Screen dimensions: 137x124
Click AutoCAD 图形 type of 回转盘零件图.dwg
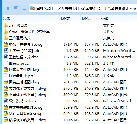[115, 70]
